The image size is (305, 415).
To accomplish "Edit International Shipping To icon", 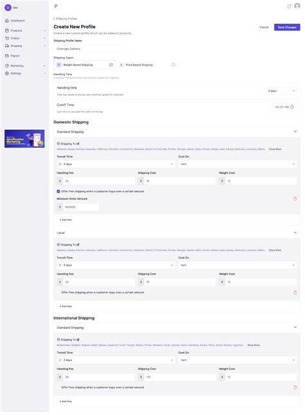I will [78, 340].
